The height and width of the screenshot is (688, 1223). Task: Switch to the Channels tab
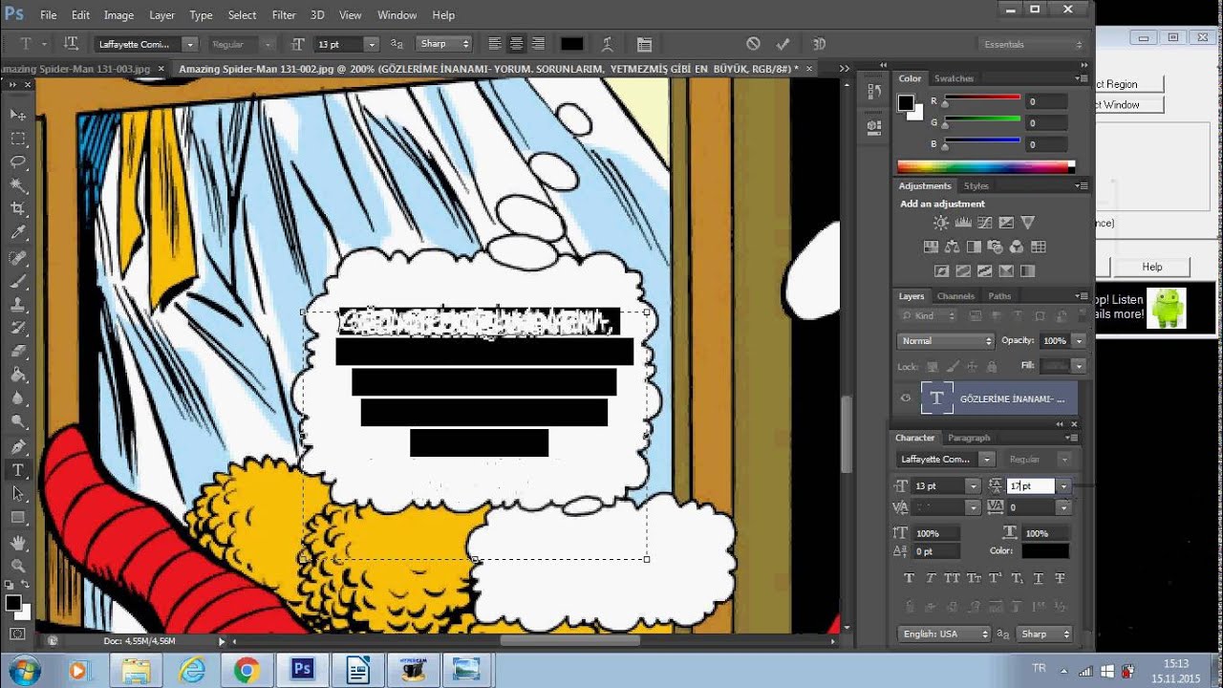[x=955, y=296]
